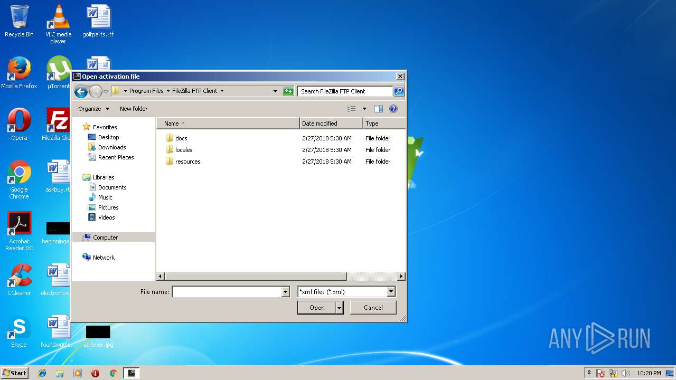
Task: Click the search magnifier icon
Action: 399,91
